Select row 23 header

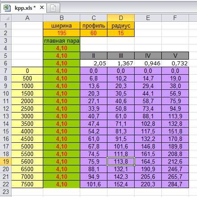click(x=6, y=192)
